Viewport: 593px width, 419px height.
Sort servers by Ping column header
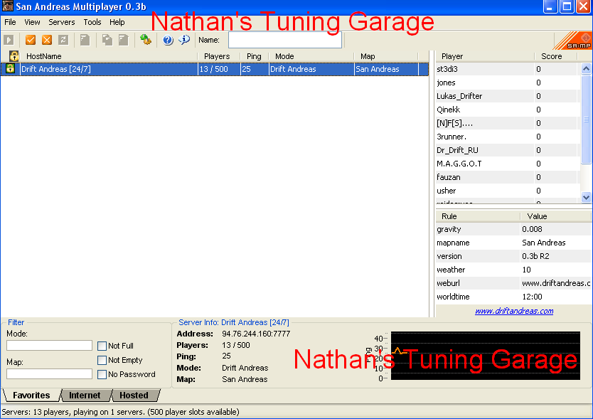click(254, 56)
